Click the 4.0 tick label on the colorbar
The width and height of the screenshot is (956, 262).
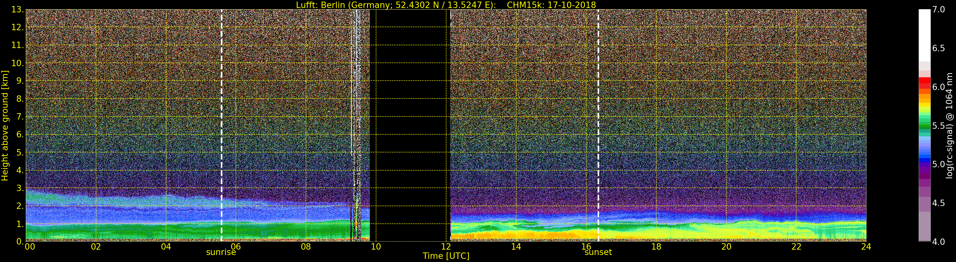coord(938,242)
